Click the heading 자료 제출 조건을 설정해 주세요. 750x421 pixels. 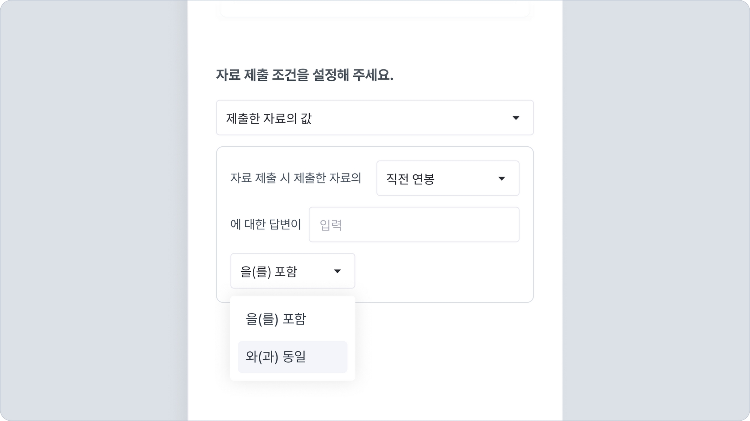[304, 75]
